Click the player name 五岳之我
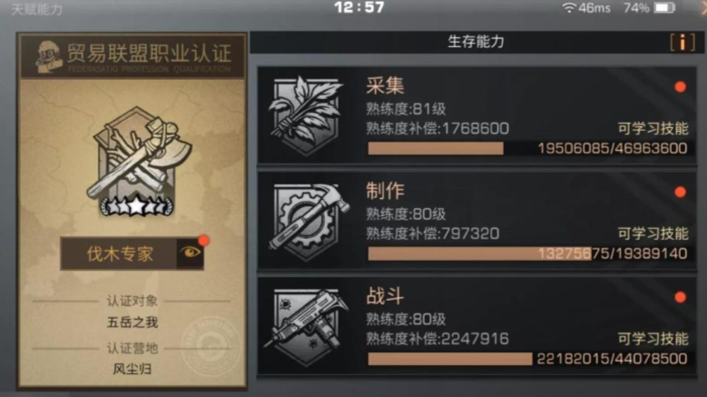Screen dimensions: 707x397 point(133,323)
